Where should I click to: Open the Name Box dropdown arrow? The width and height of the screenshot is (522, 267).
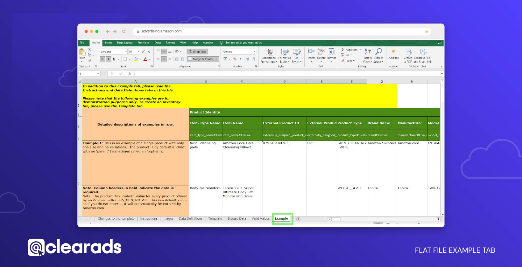(98, 74)
